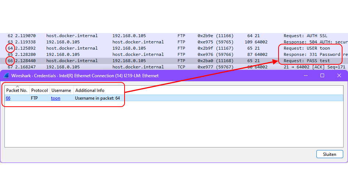
Task: Select packet row 62 AUTH SSL
Action: 174,36
